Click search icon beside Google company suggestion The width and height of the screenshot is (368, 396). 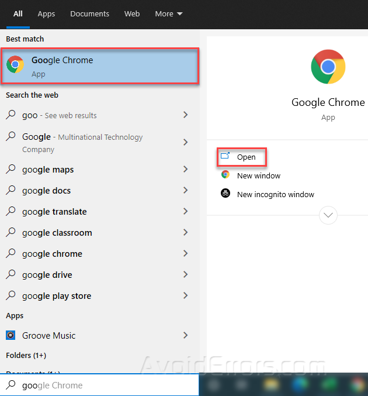click(x=11, y=136)
